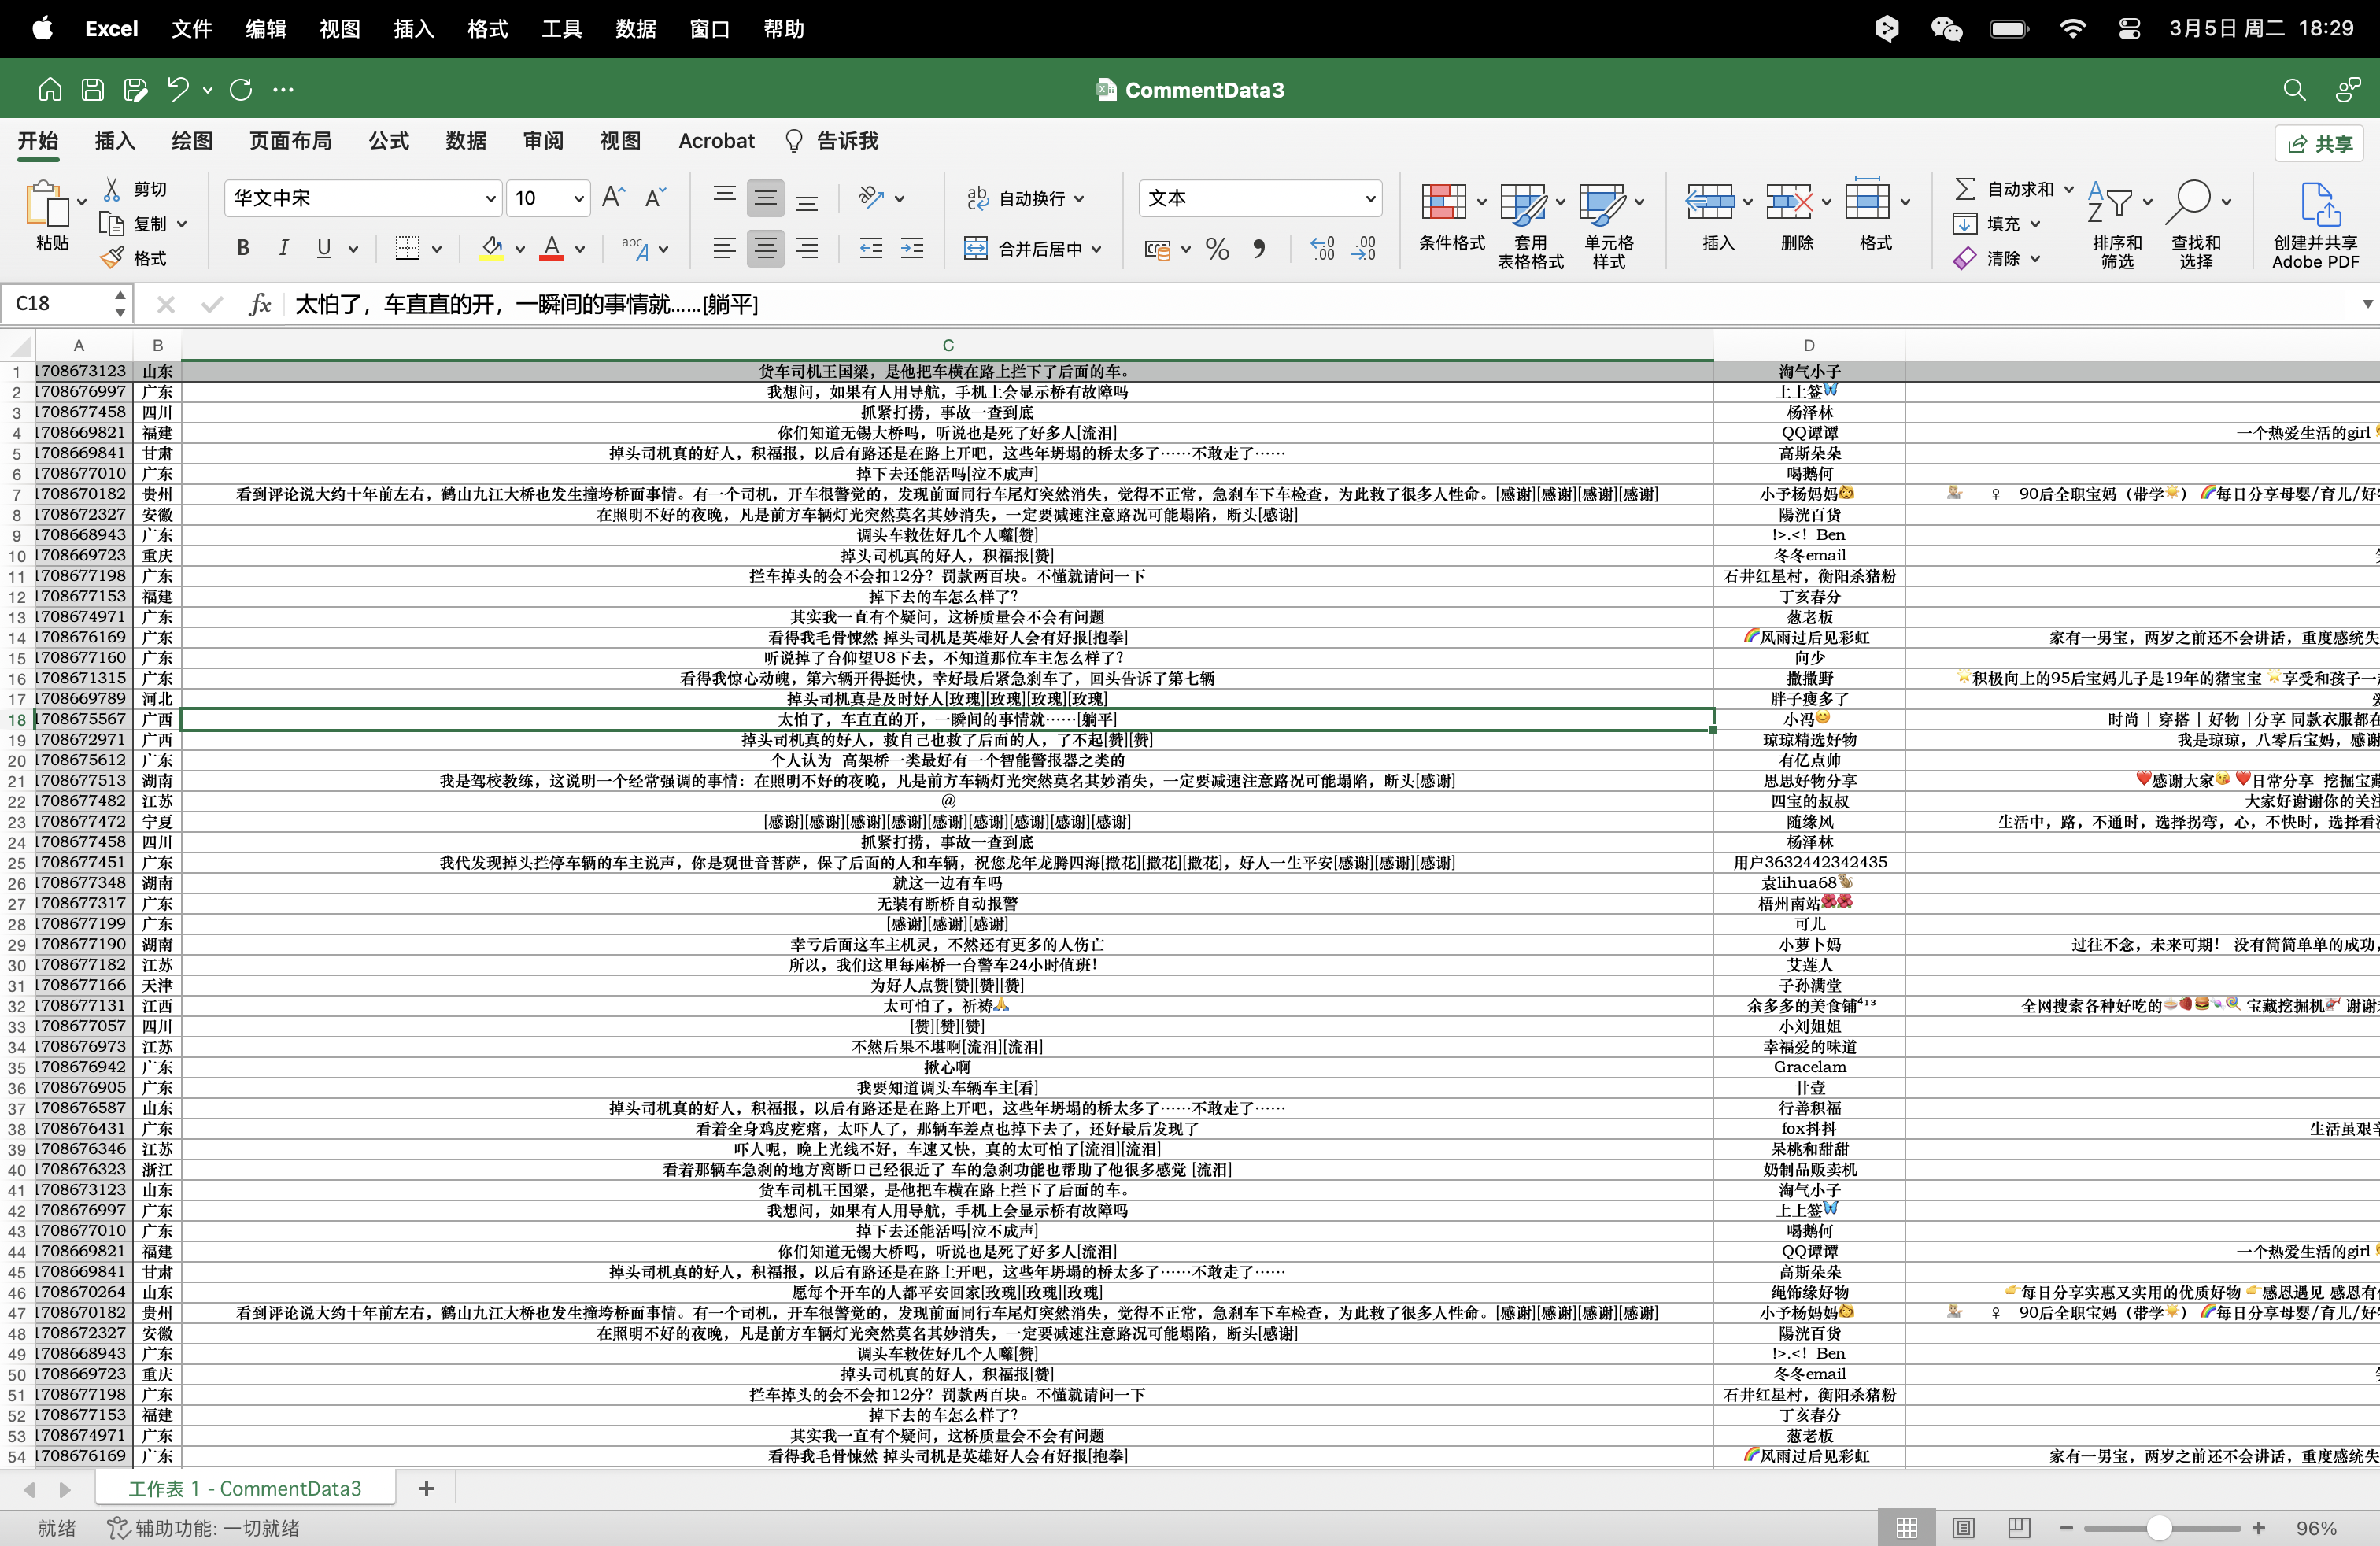Click the Cut scissors icon
Viewport: 2380px width, 1546px height.
pos(113,189)
